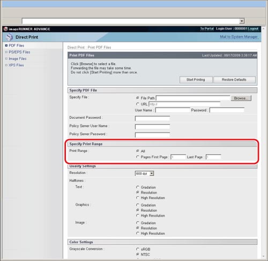Open the Resolution 600 dpi dropdown
The image size is (268, 261).
pos(144,173)
